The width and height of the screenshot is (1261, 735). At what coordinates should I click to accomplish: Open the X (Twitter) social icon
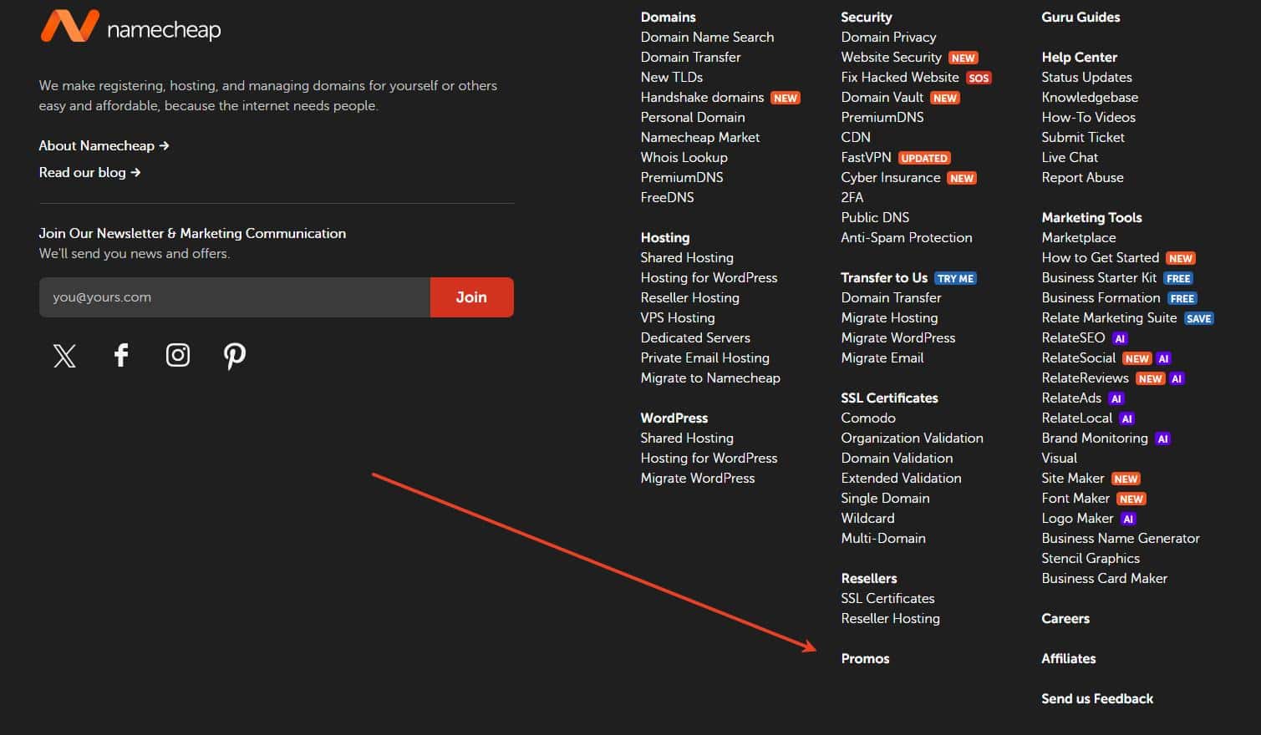(64, 356)
